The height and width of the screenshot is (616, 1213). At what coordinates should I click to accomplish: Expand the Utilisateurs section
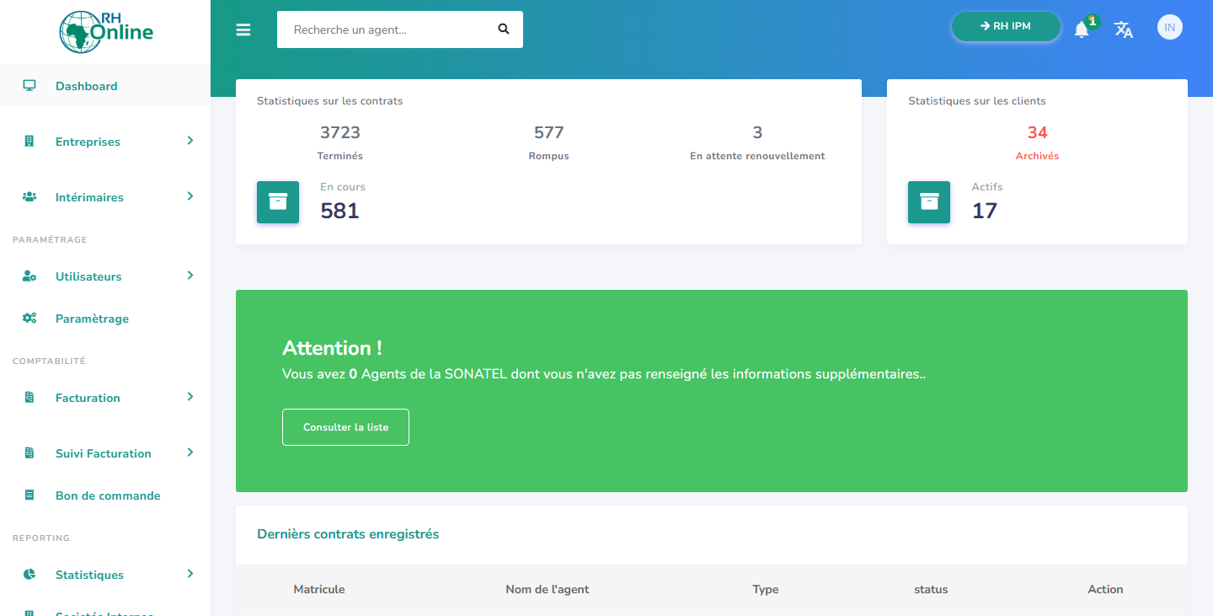click(x=190, y=276)
